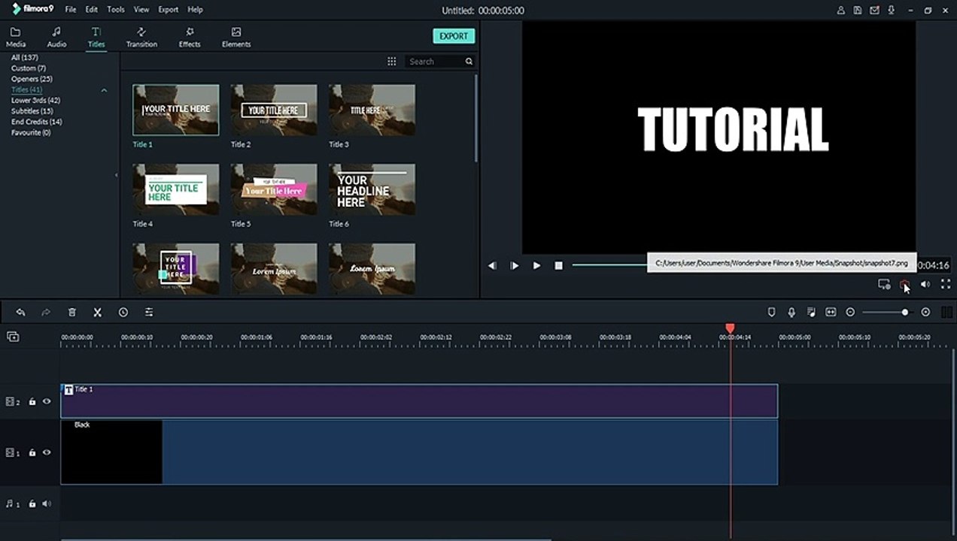Click the search magnifier icon
This screenshot has height=541, width=957.
click(469, 62)
